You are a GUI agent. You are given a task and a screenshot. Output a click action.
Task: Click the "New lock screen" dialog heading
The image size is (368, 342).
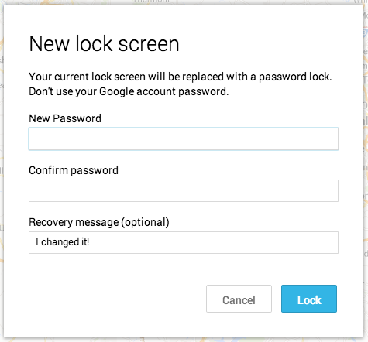[x=104, y=44]
